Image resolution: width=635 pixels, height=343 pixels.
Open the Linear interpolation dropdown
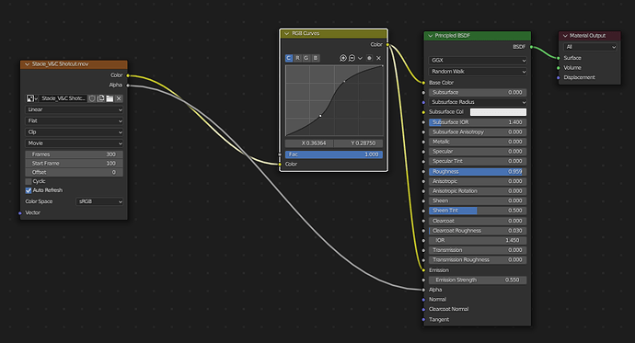tap(75, 109)
